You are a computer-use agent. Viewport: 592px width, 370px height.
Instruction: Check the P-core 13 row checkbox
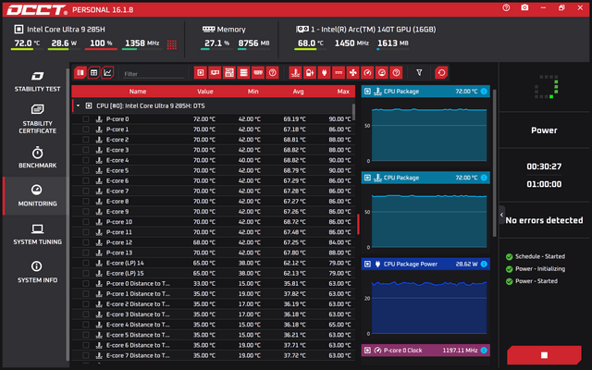point(86,253)
